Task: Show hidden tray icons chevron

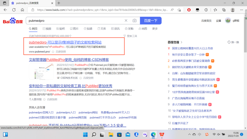Action: (189, 134)
